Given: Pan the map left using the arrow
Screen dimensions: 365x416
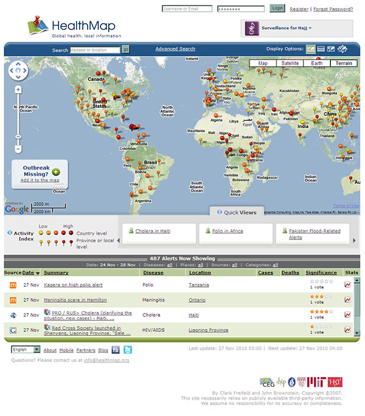Looking at the screenshot, I should [x=12, y=71].
